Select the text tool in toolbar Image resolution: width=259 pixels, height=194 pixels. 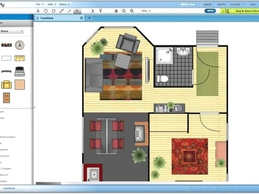(38, 11)
